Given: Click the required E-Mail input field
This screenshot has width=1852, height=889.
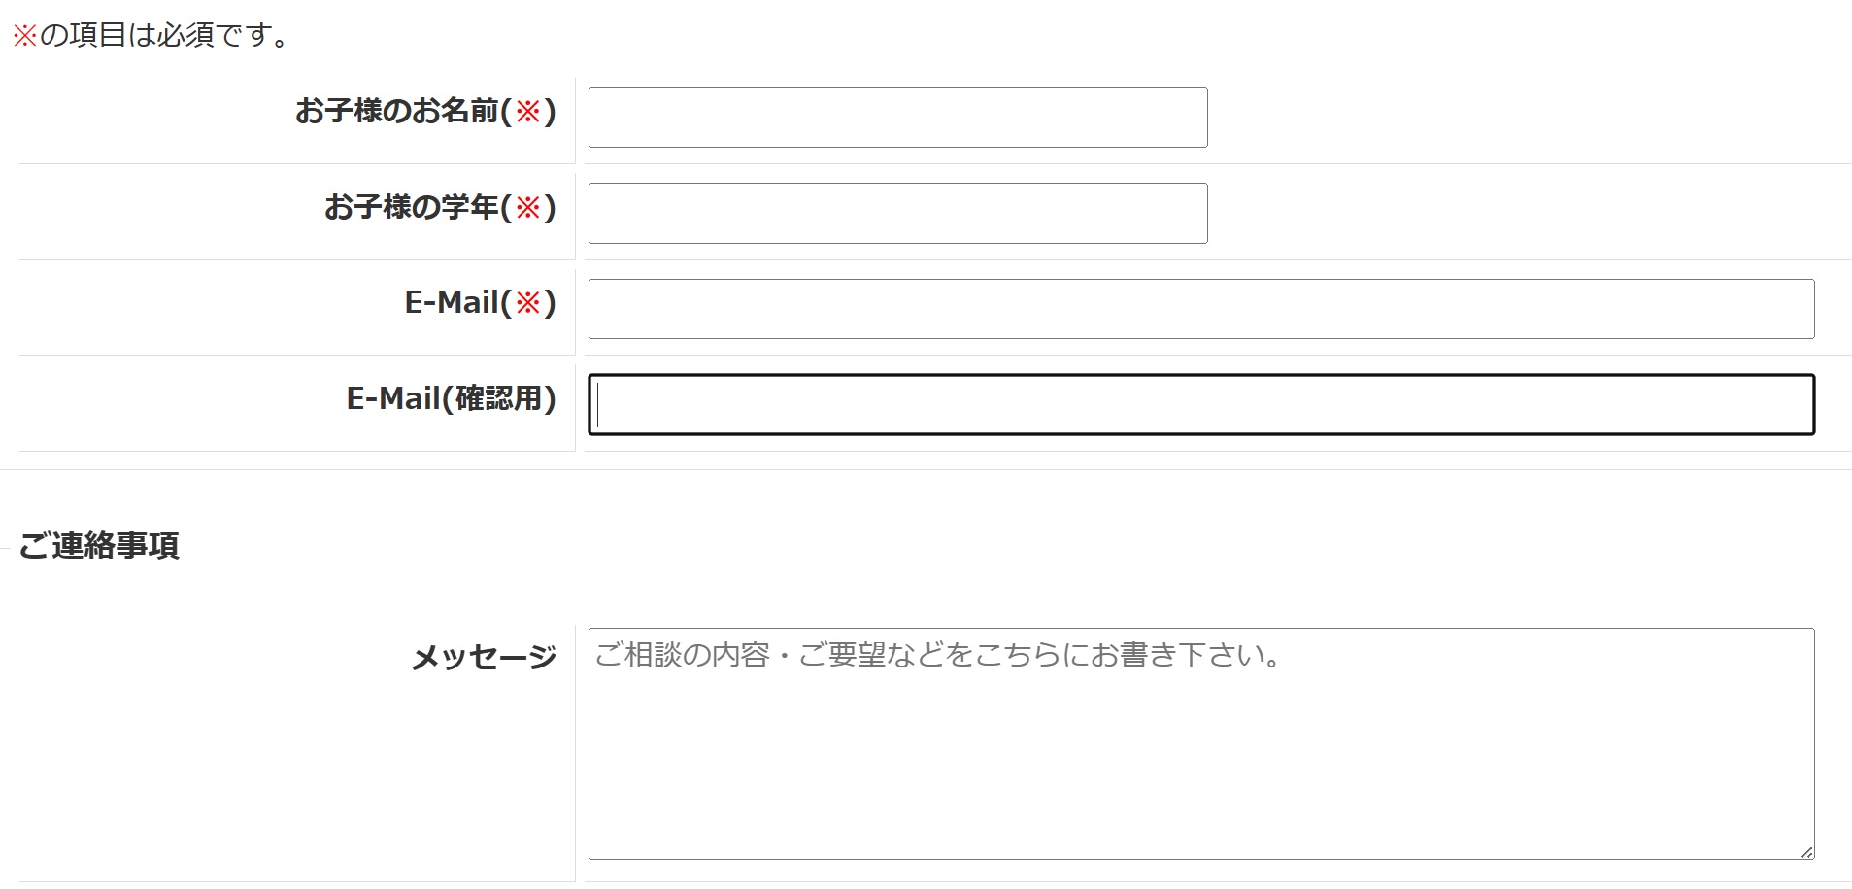Looking at the screenshot, I should [x=1200, y=309].
